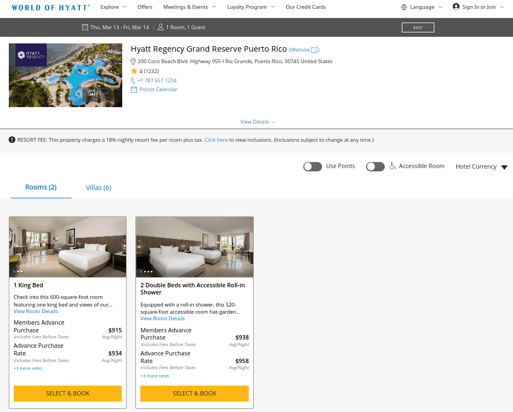Open the 2 Double Beds room photo

tap(194, 247)
